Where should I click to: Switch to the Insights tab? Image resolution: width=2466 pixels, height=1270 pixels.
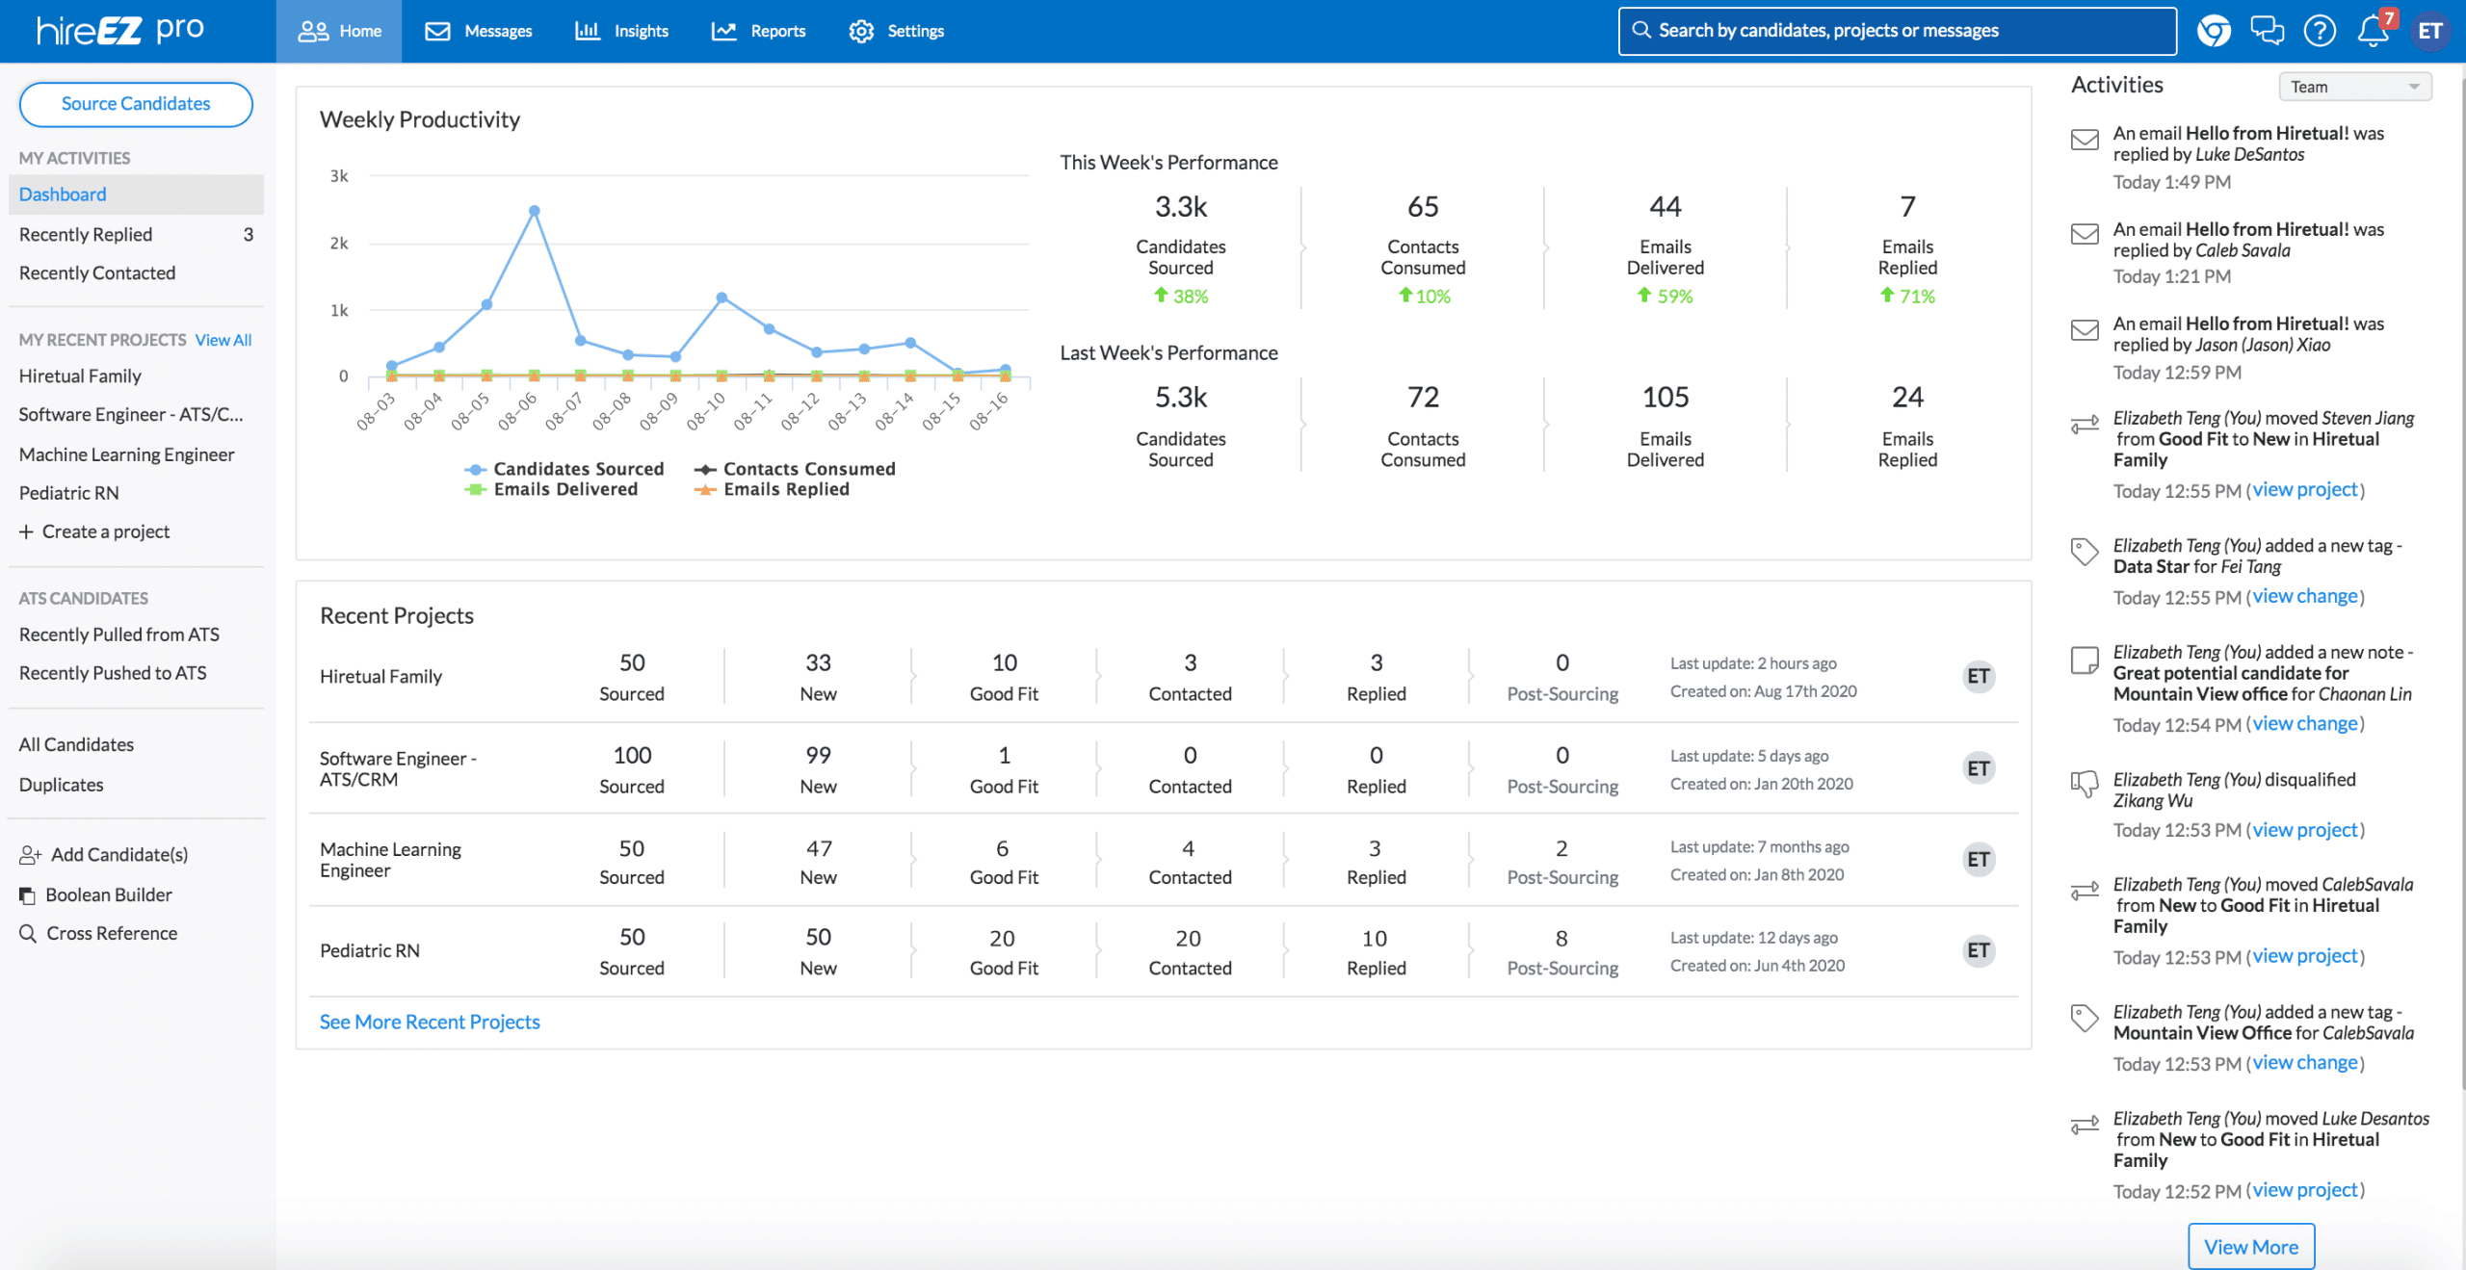click(621, 31)
